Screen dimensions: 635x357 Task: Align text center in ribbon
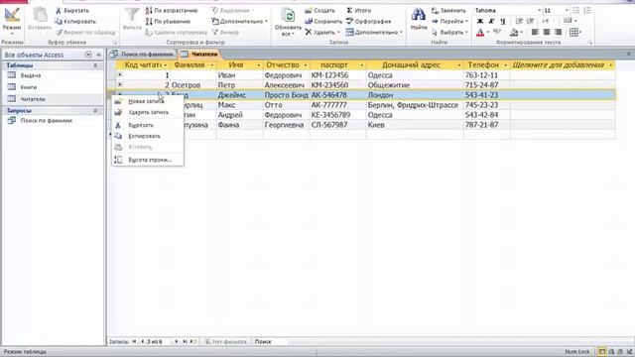(547, 32)
